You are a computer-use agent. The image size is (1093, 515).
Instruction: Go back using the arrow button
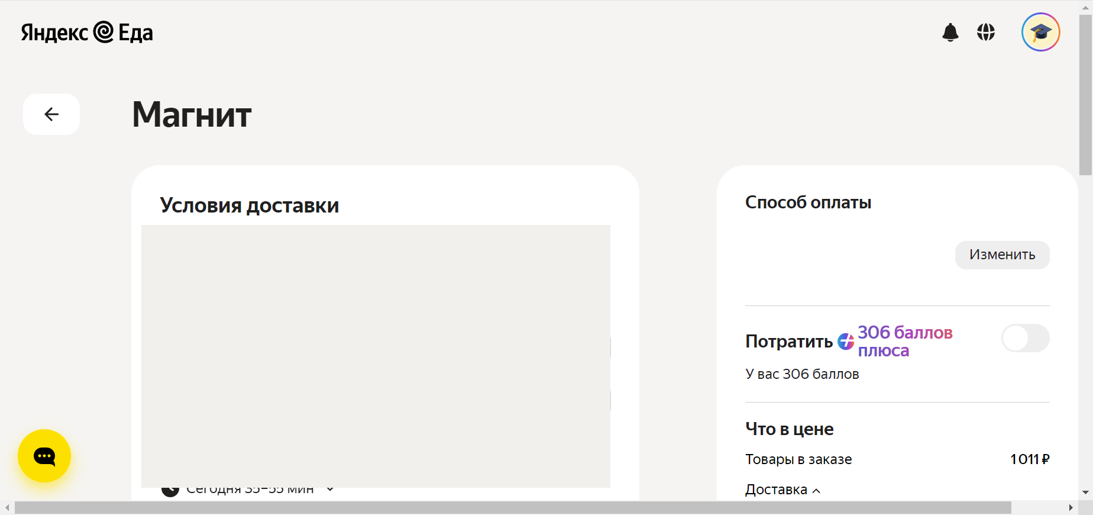[x=51, y=114]
